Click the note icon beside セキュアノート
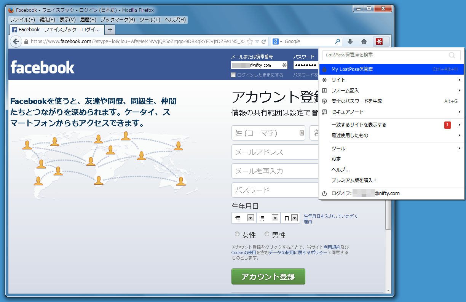Screen dimensions: 466x302 coord(324,112)
